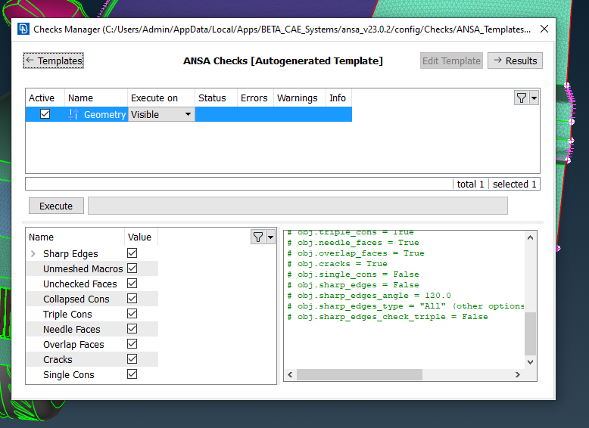The height and width of the screenshot is (428, 589).
Task: Toggle the Unchecked Faces checkbox
Action: point(132,284)
